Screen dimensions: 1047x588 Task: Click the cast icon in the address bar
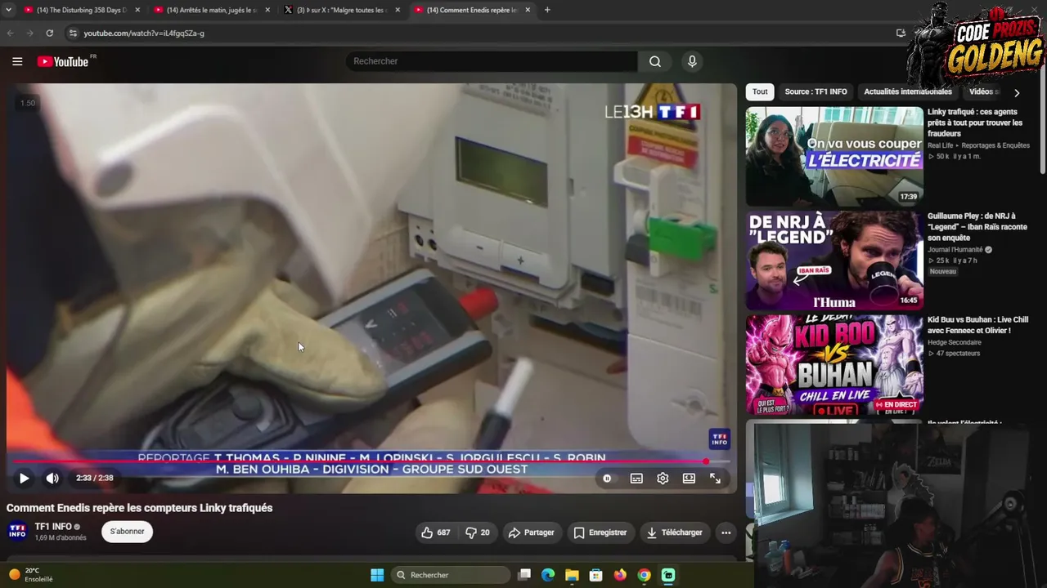tap(901, 33)
